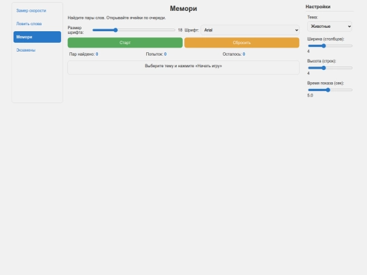The image size is (367, 275).
Task: Click the show time value 5.0
Action: [x=310, y=96]
